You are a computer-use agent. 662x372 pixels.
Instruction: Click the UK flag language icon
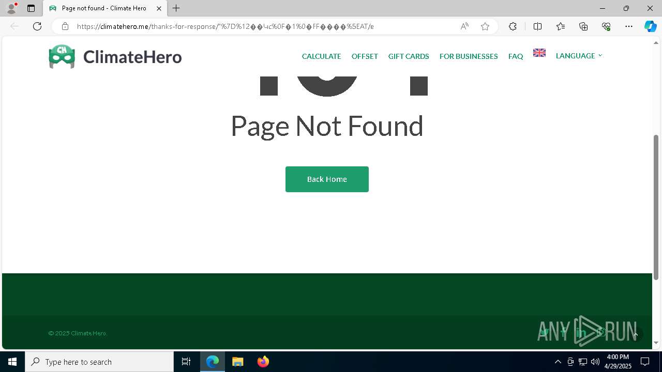tap(539, 53)
